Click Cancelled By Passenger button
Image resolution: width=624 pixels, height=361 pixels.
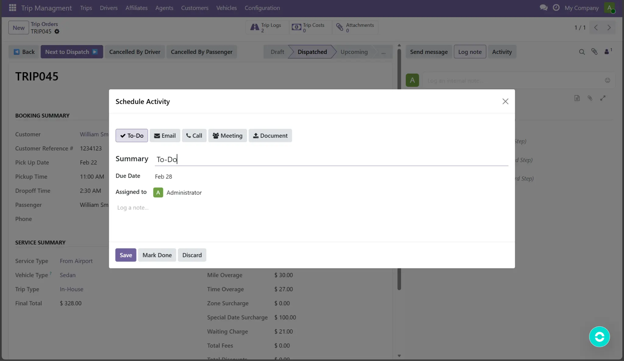pos(201,52)
